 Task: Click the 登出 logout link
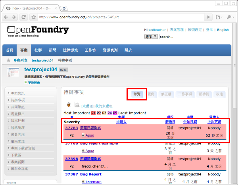209,30
